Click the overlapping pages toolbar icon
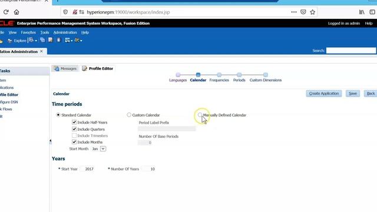The width and height of the screenshot is (377, 212). [42, 40]
